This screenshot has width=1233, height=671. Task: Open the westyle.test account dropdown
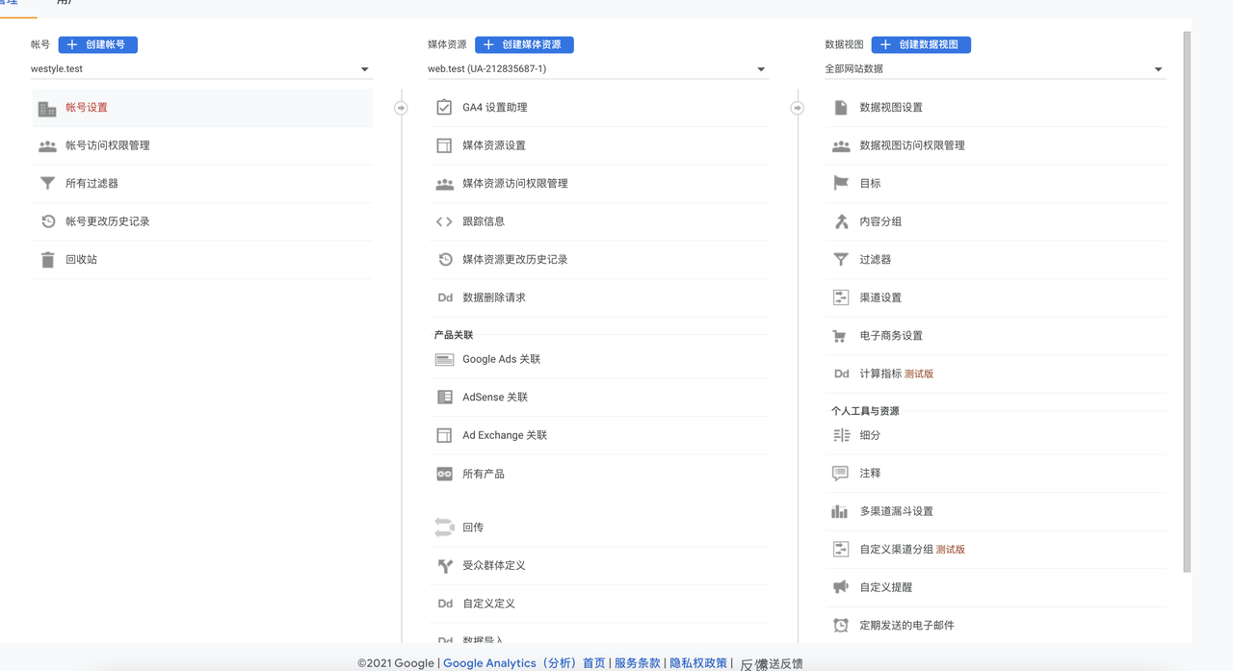[200, 69]
